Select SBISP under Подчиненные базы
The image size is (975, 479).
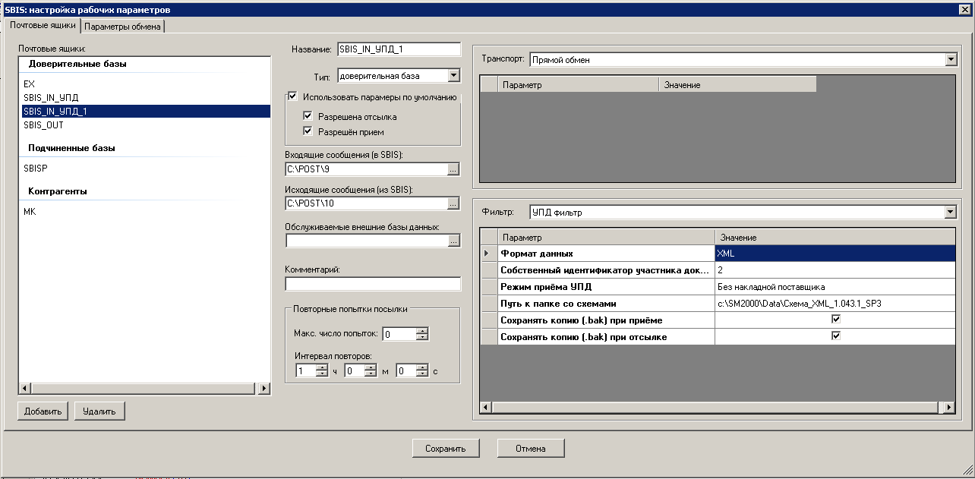click(x=144, y=168)
